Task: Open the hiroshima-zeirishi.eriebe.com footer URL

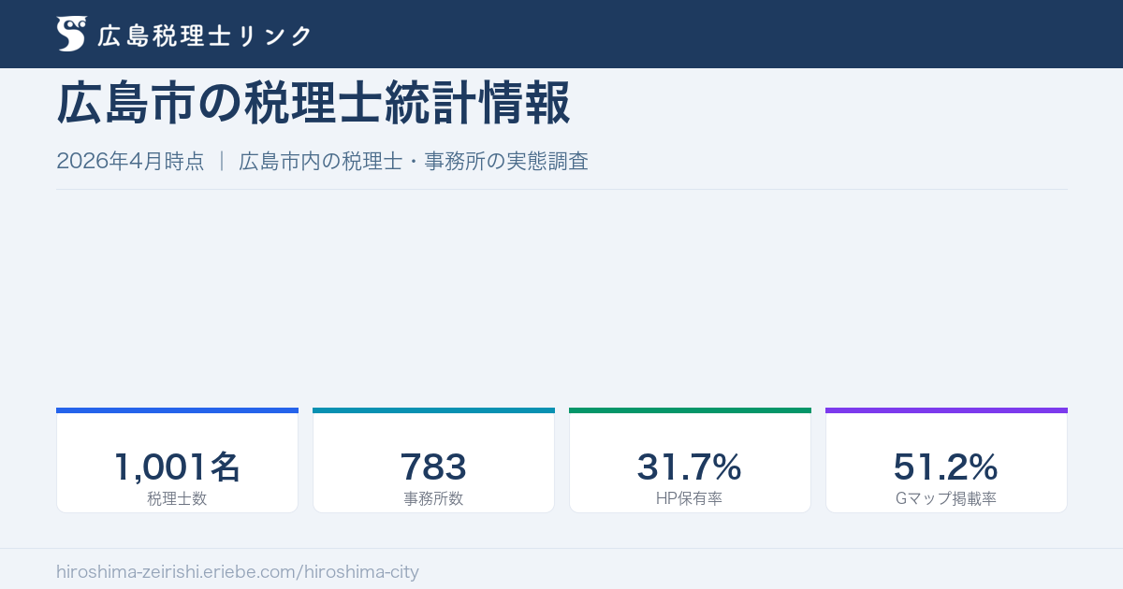Action: [x=238, y=571]
